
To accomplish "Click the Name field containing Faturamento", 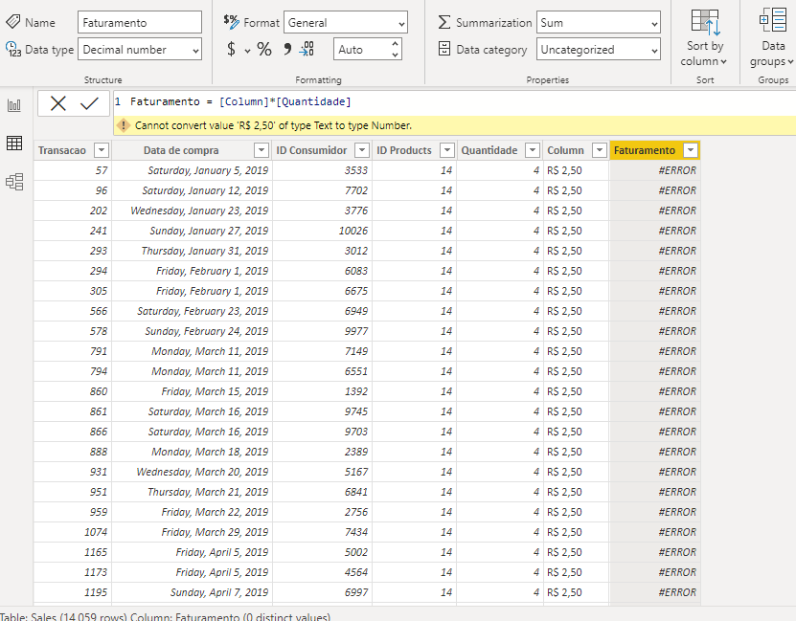I will coord(139,21).
